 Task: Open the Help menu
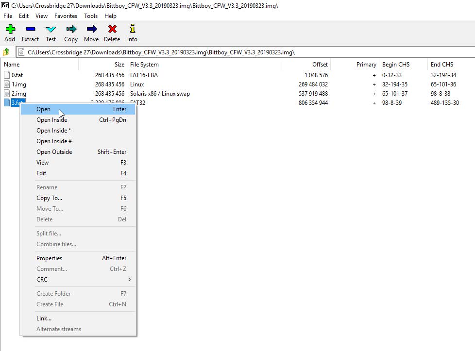(x=110, y=16)
